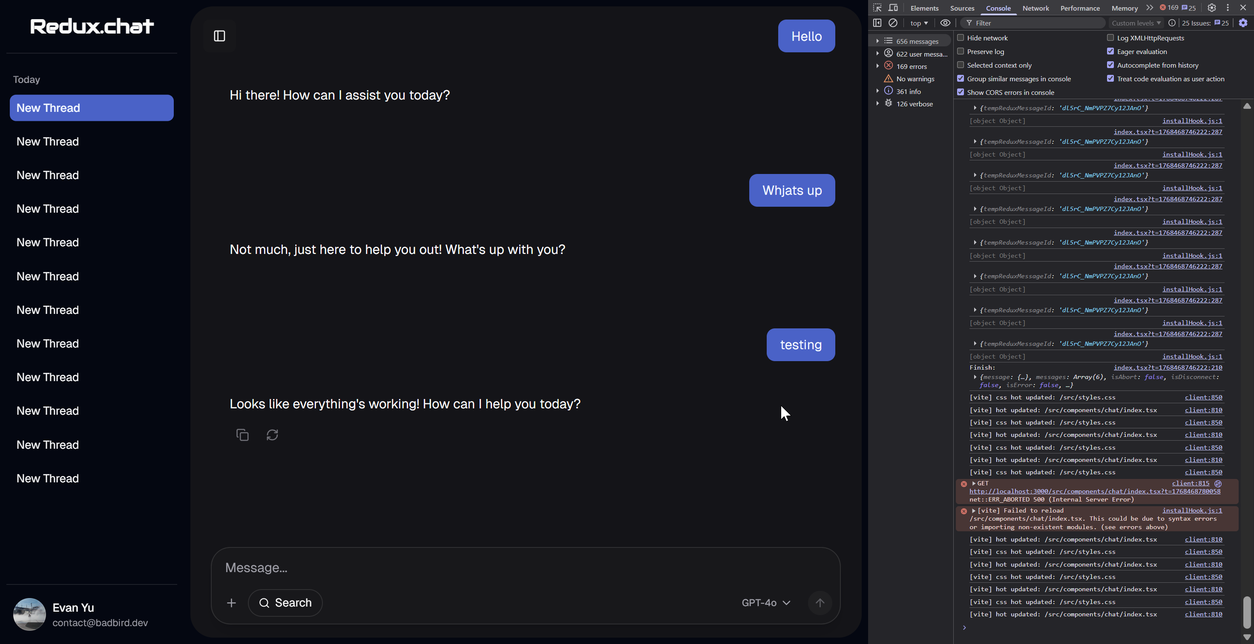
Task: Check the Hide network option
Action: pyautogui.click(x=961, y=38)
